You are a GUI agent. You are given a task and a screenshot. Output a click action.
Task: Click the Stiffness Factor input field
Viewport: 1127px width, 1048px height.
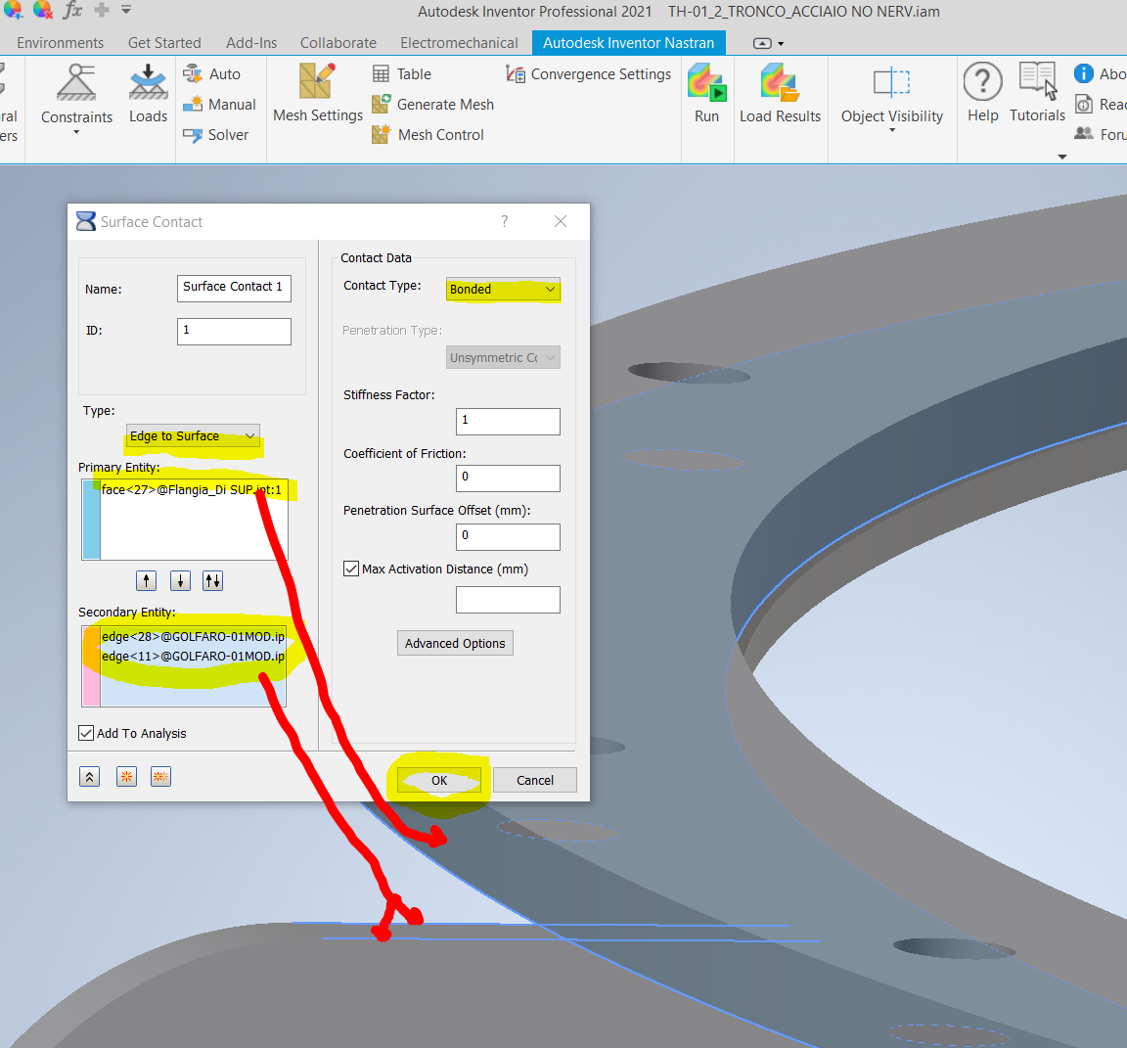point(508,421)
